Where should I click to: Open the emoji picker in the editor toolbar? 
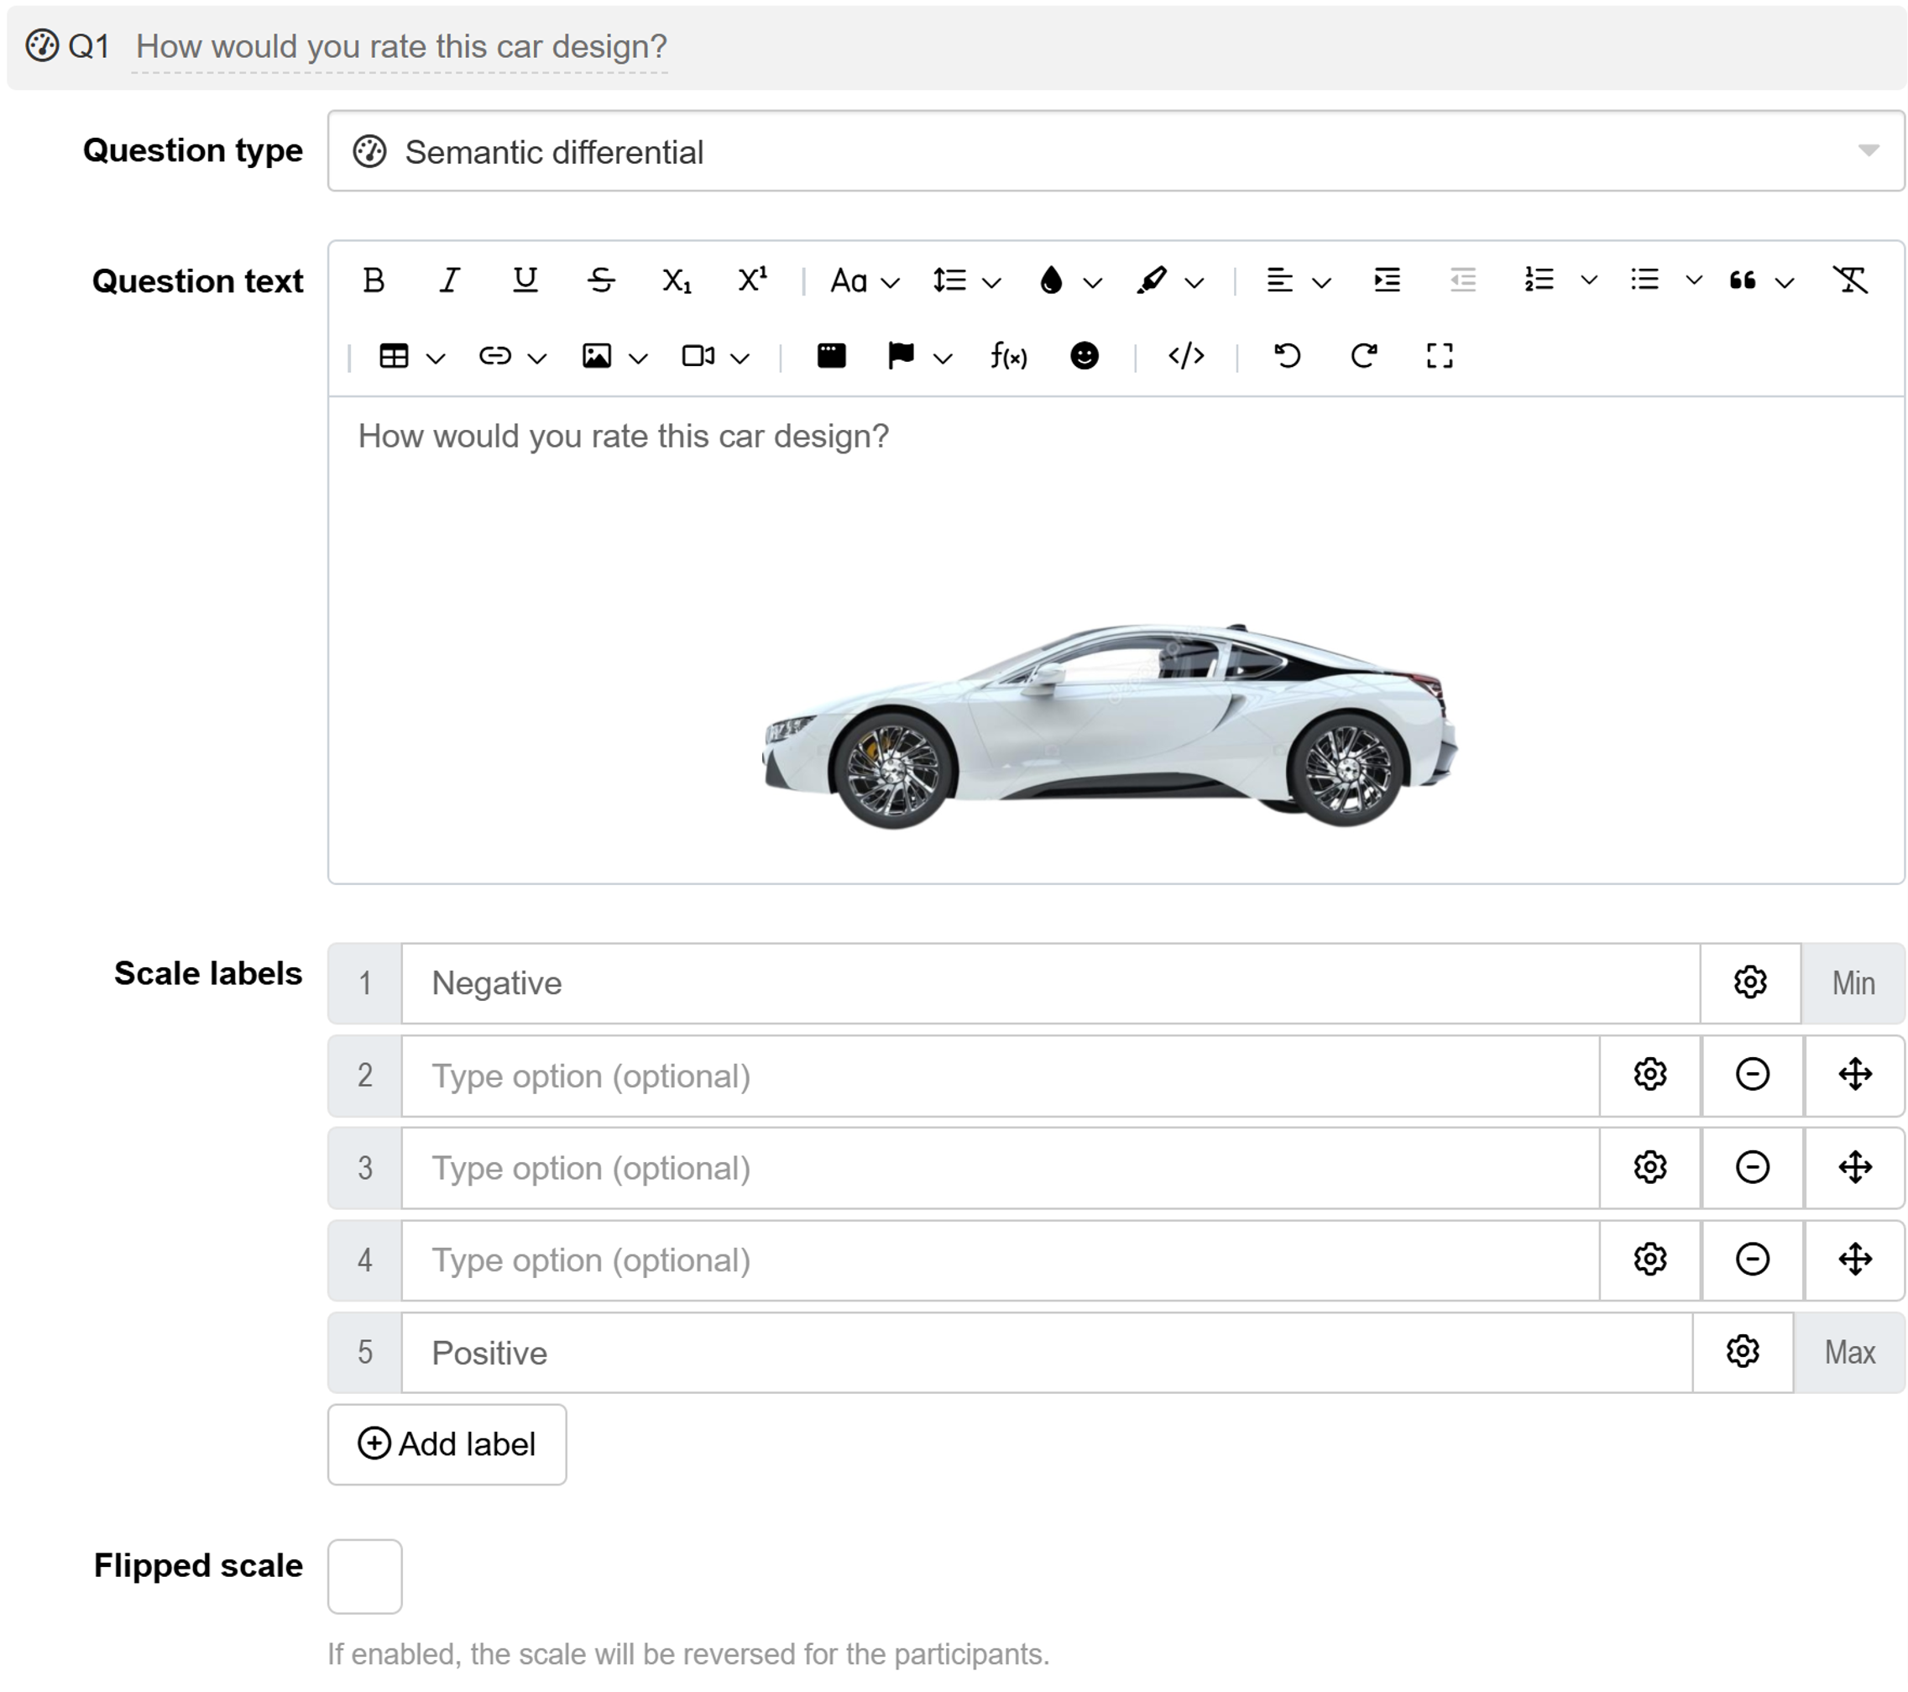(1085, 356)
